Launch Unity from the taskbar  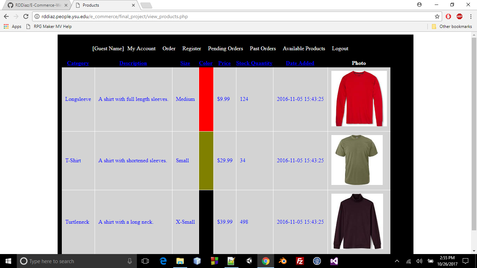point(249,261)
